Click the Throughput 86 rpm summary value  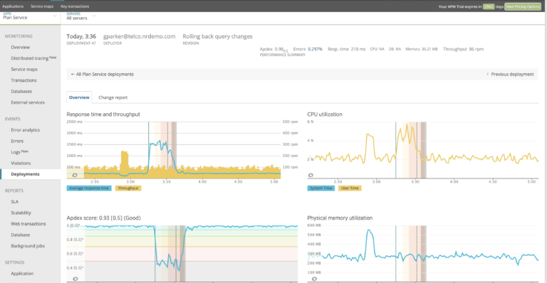point(463,49)
